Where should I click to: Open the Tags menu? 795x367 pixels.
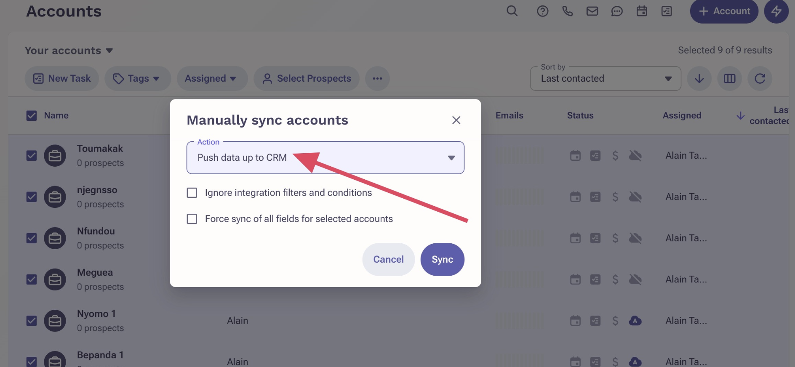[138, 78]
